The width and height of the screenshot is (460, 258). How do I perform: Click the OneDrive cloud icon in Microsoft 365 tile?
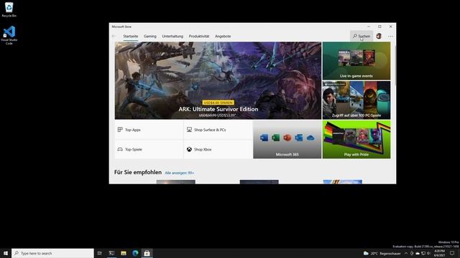tap(310, 138)
